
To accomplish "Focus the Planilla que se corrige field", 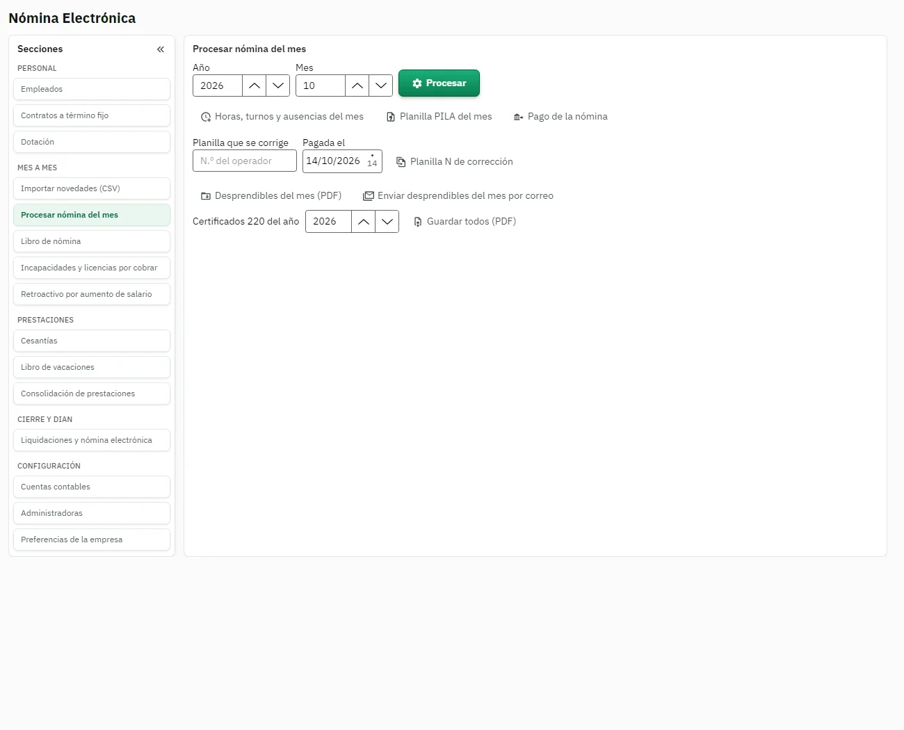I will [245, 161].
